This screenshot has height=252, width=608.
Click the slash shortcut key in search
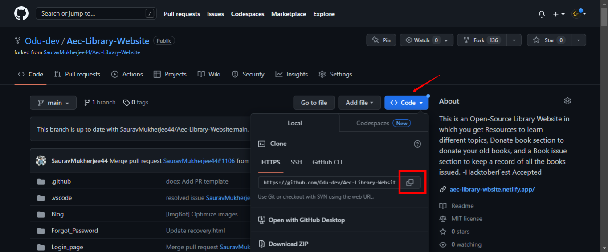[149, 13]
